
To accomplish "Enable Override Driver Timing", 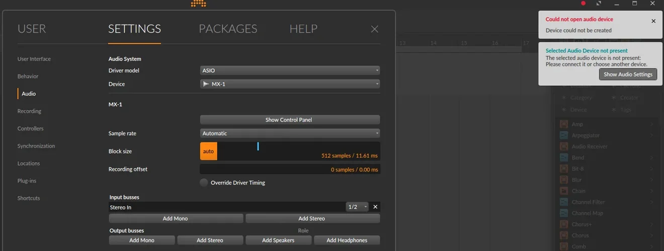I will (x=204, y=183).
